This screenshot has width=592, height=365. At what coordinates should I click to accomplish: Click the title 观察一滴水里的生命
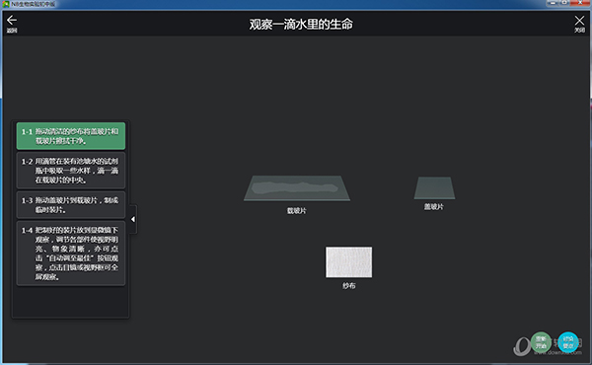pyautogui.click(x=301, y=24)
